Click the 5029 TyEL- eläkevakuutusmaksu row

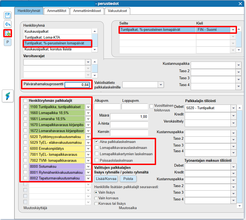click(57, 143)
